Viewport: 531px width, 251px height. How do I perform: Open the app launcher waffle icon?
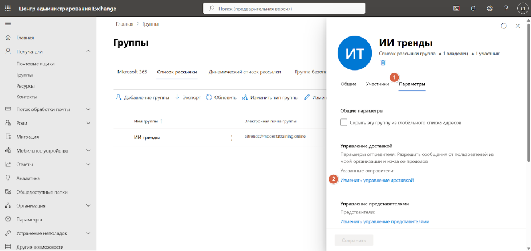[8, 9]
